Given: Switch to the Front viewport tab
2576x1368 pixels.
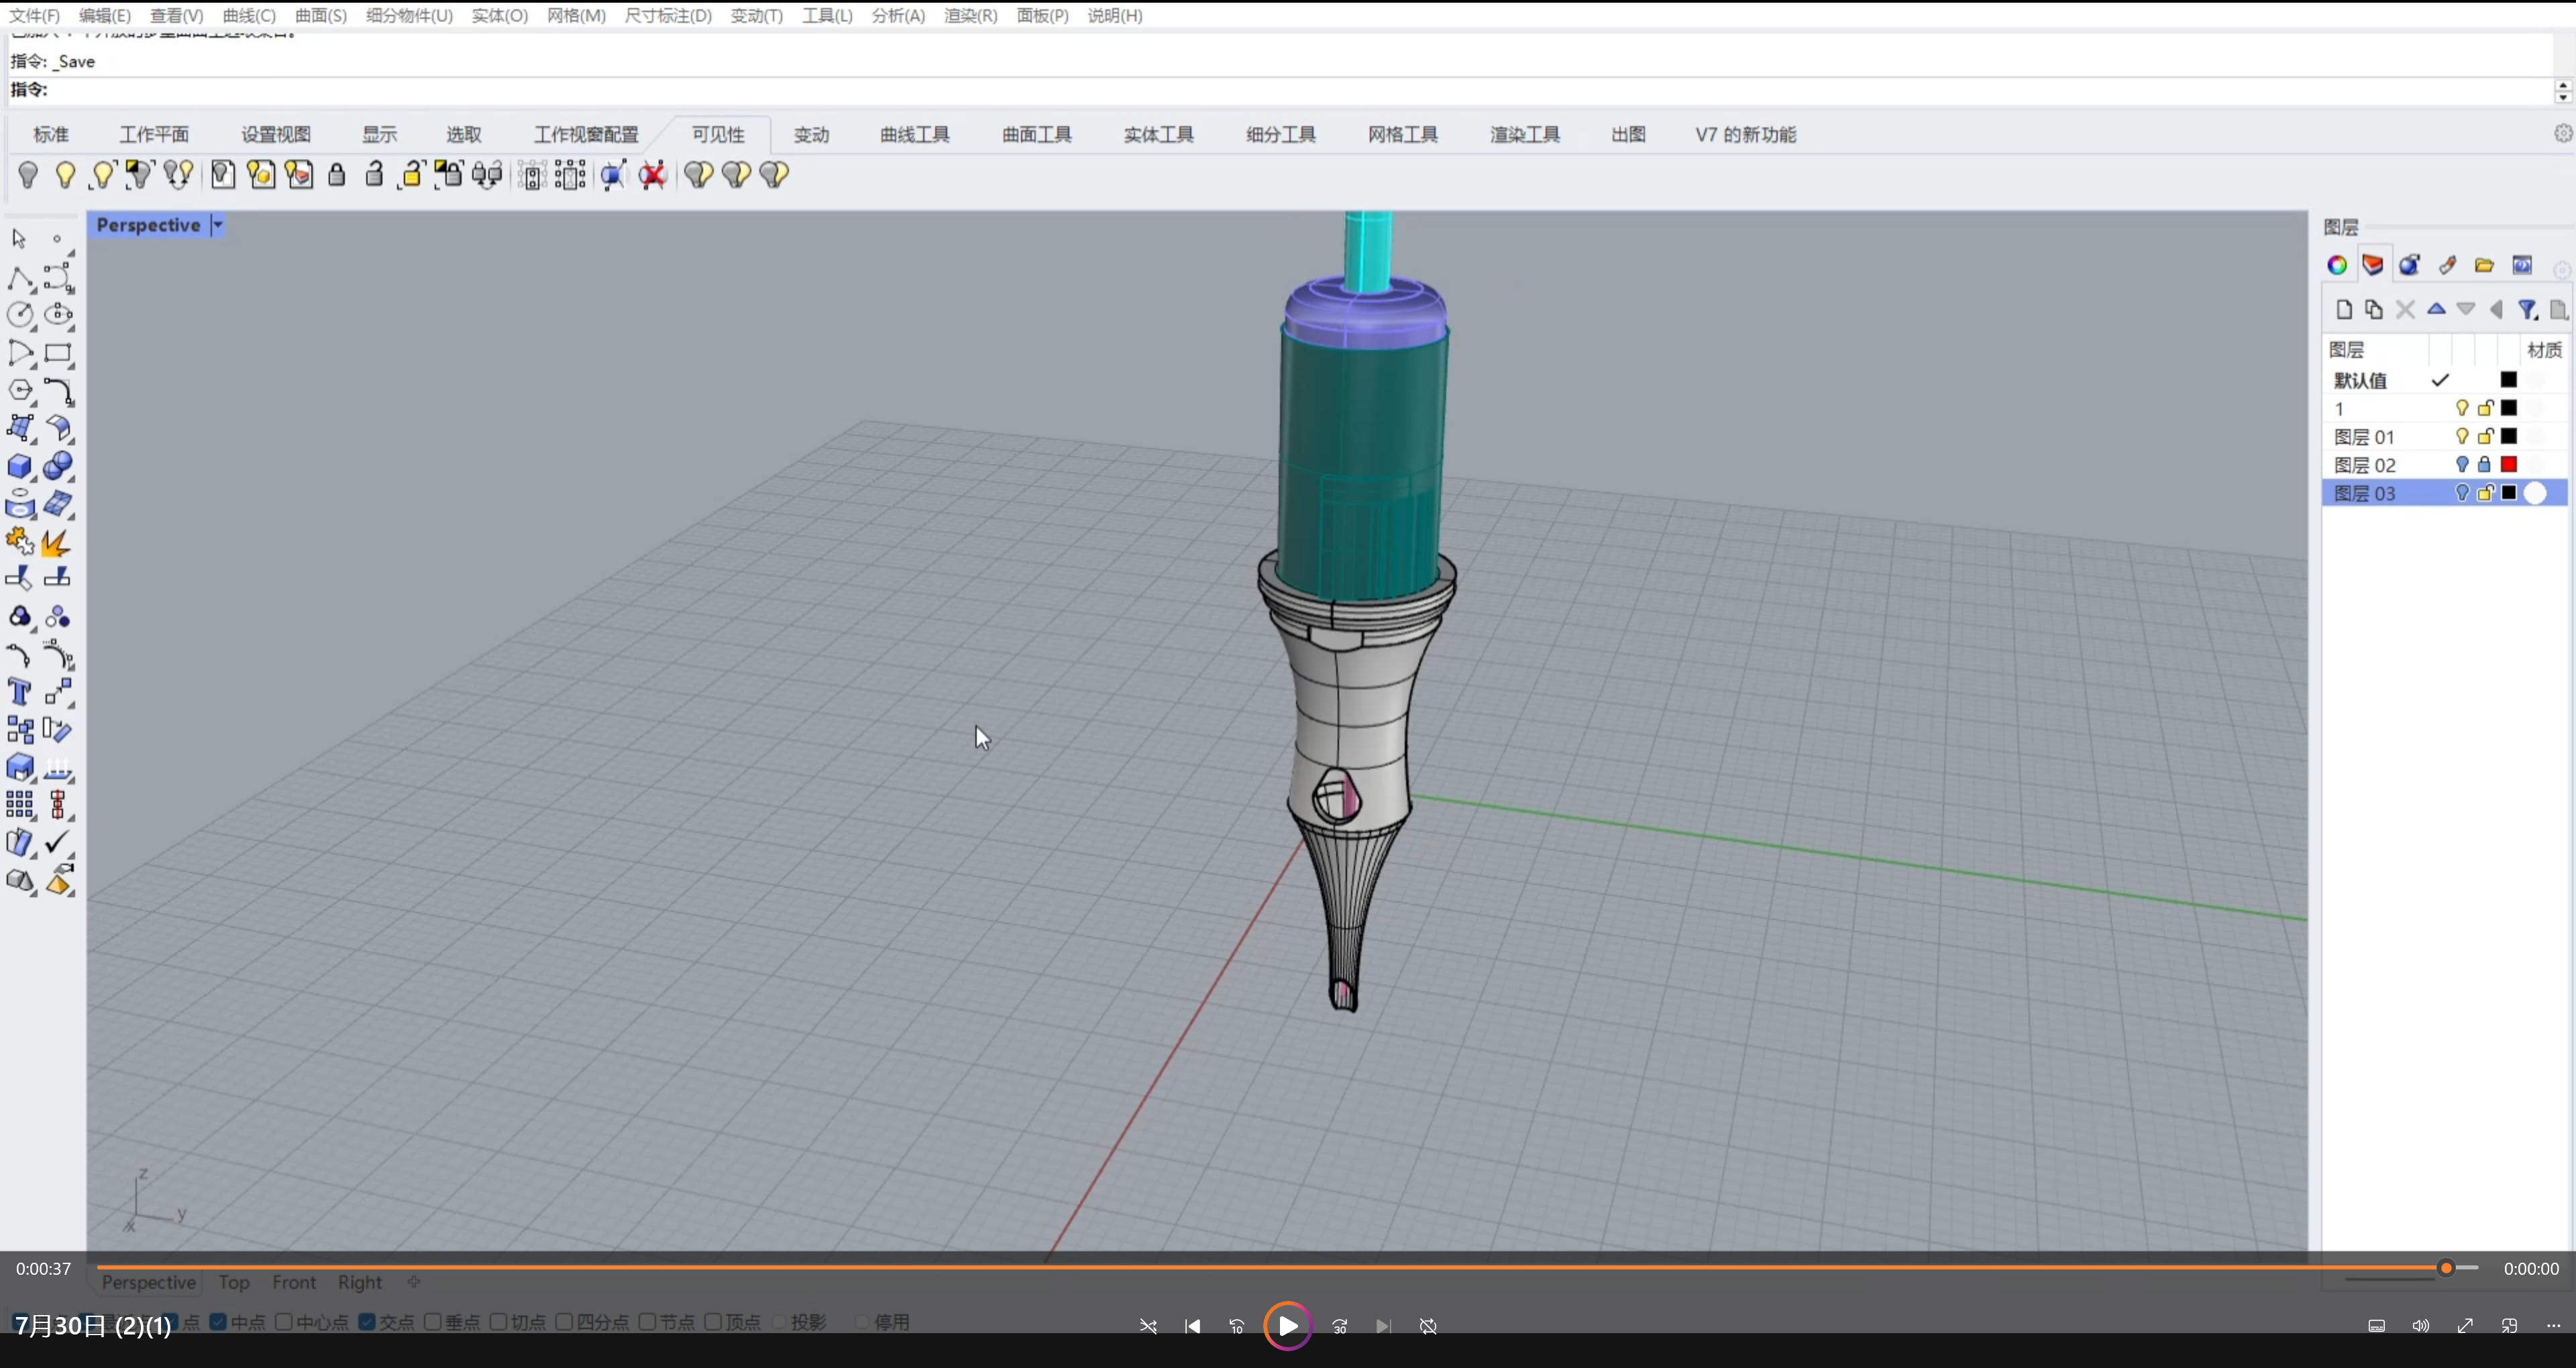Looking at the screenshot, I should point(294,1282).
